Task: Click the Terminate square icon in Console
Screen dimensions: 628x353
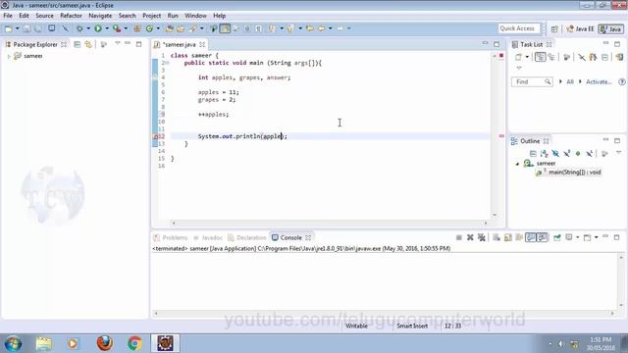Action: 459,237
